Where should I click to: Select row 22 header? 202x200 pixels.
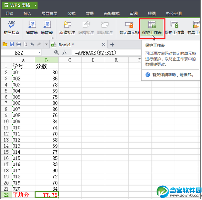(6, 195)
